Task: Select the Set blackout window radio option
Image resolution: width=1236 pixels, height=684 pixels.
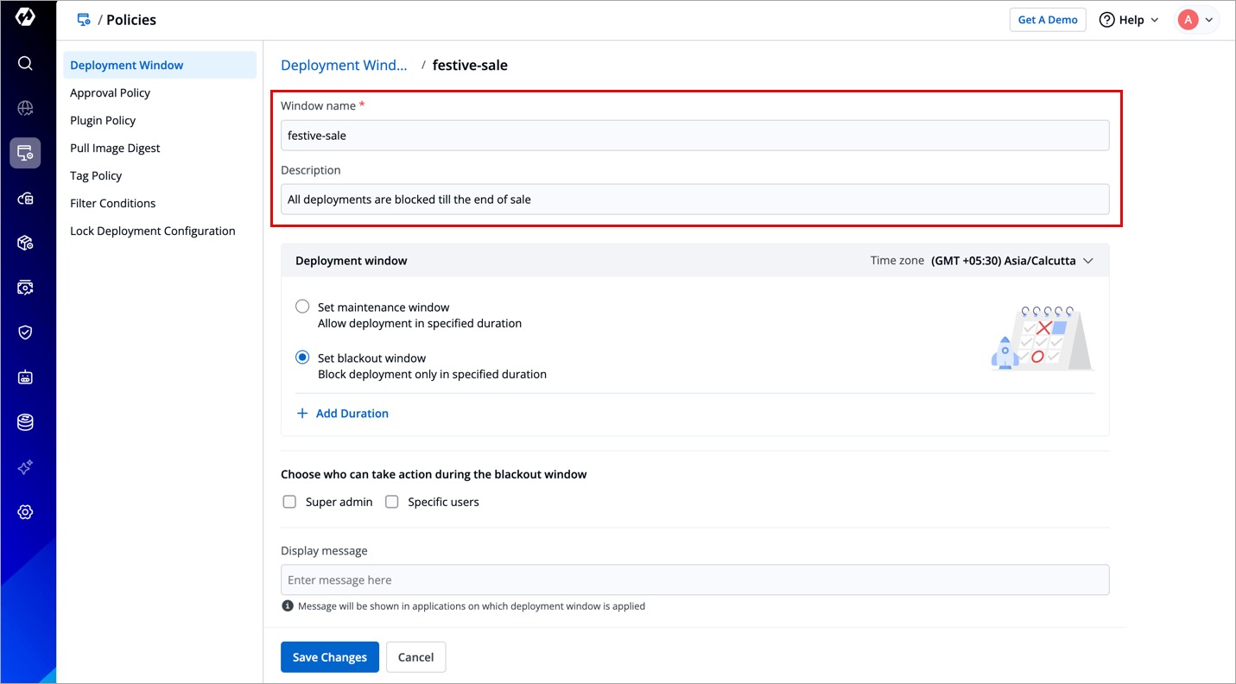Action: click(x=302, y=358)
